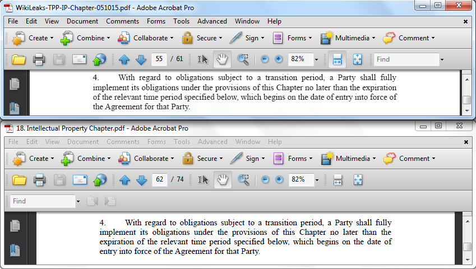The image size is (476, 269).
Task: Click the page number field showing 62
Action: click(160, 179)
